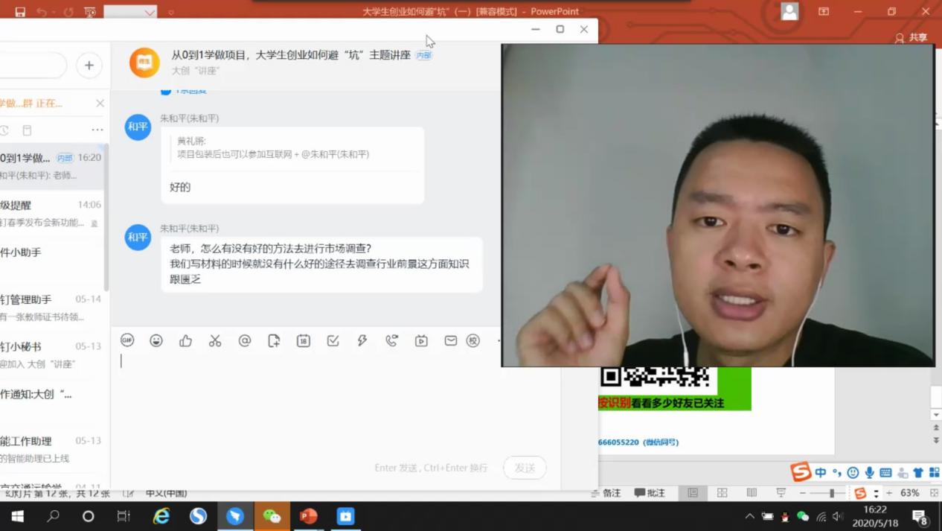Click into the chat message input box

pyautogui.click(x=335, y=402)
